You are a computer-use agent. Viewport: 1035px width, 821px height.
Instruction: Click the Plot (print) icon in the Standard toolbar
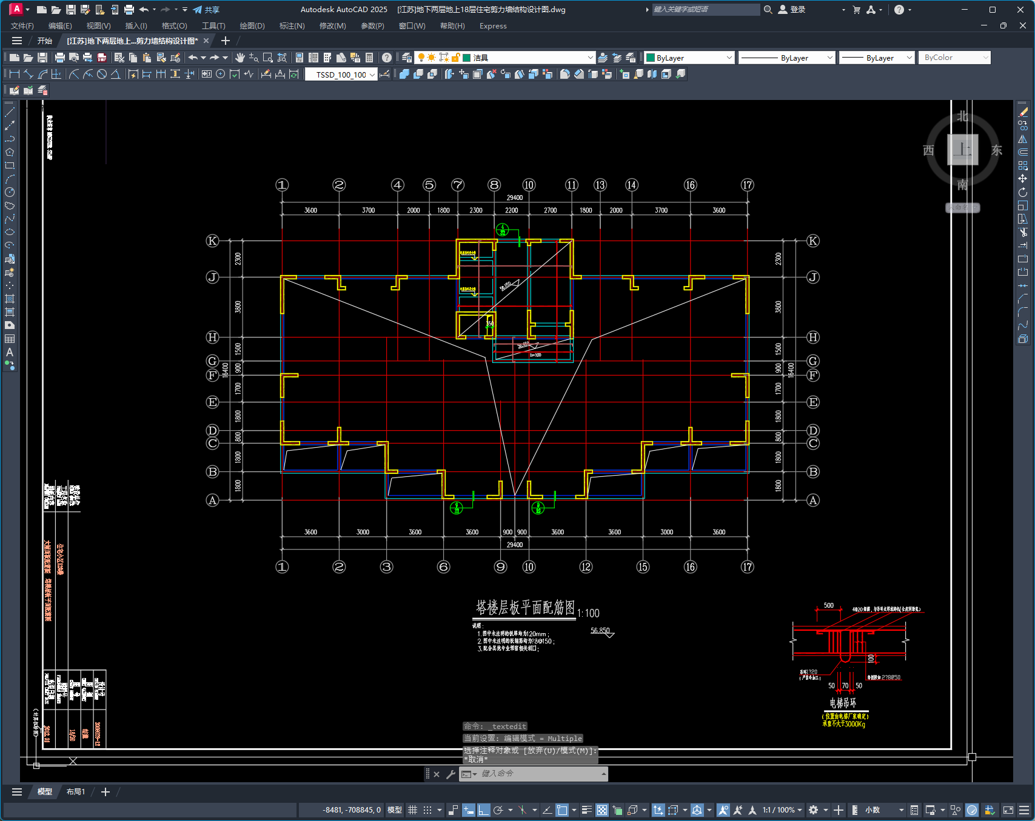click(x=59, y=58)
